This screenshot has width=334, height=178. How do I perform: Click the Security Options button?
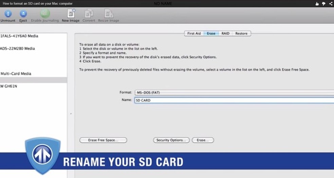(171, 140)
